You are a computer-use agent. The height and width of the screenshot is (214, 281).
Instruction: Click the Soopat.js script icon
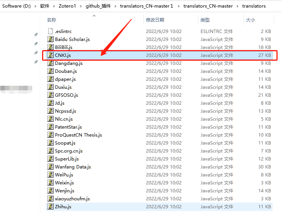click(50, 143)
